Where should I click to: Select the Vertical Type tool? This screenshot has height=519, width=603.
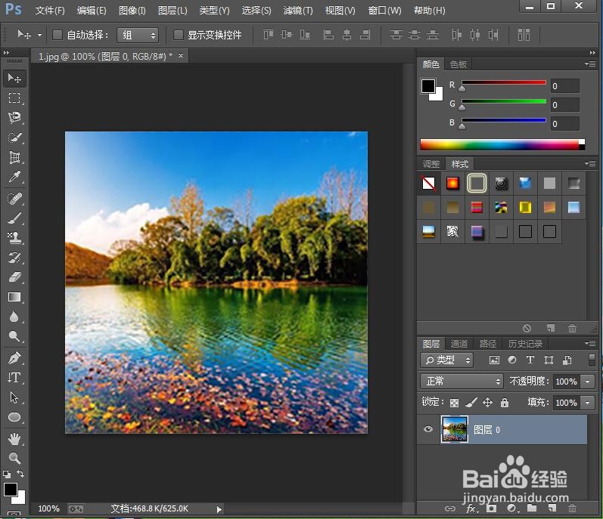tap(14, 378)
